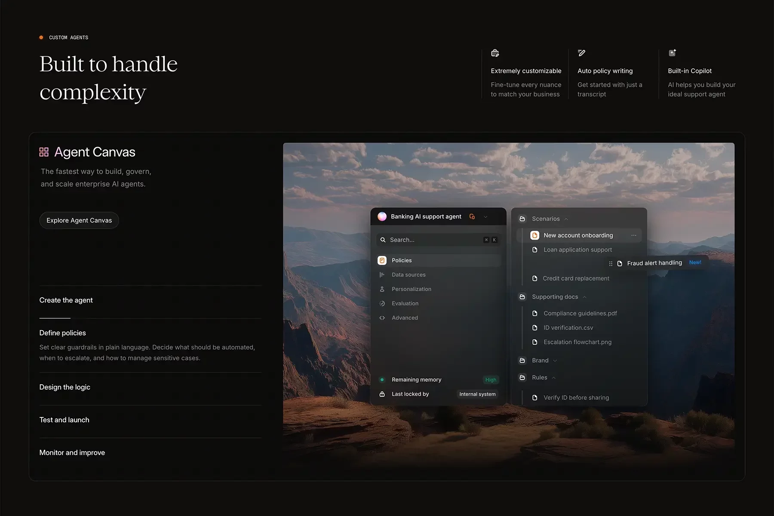This screenshot has height=516, width=774.
Task: Click the Search input field
Action: 434,240
